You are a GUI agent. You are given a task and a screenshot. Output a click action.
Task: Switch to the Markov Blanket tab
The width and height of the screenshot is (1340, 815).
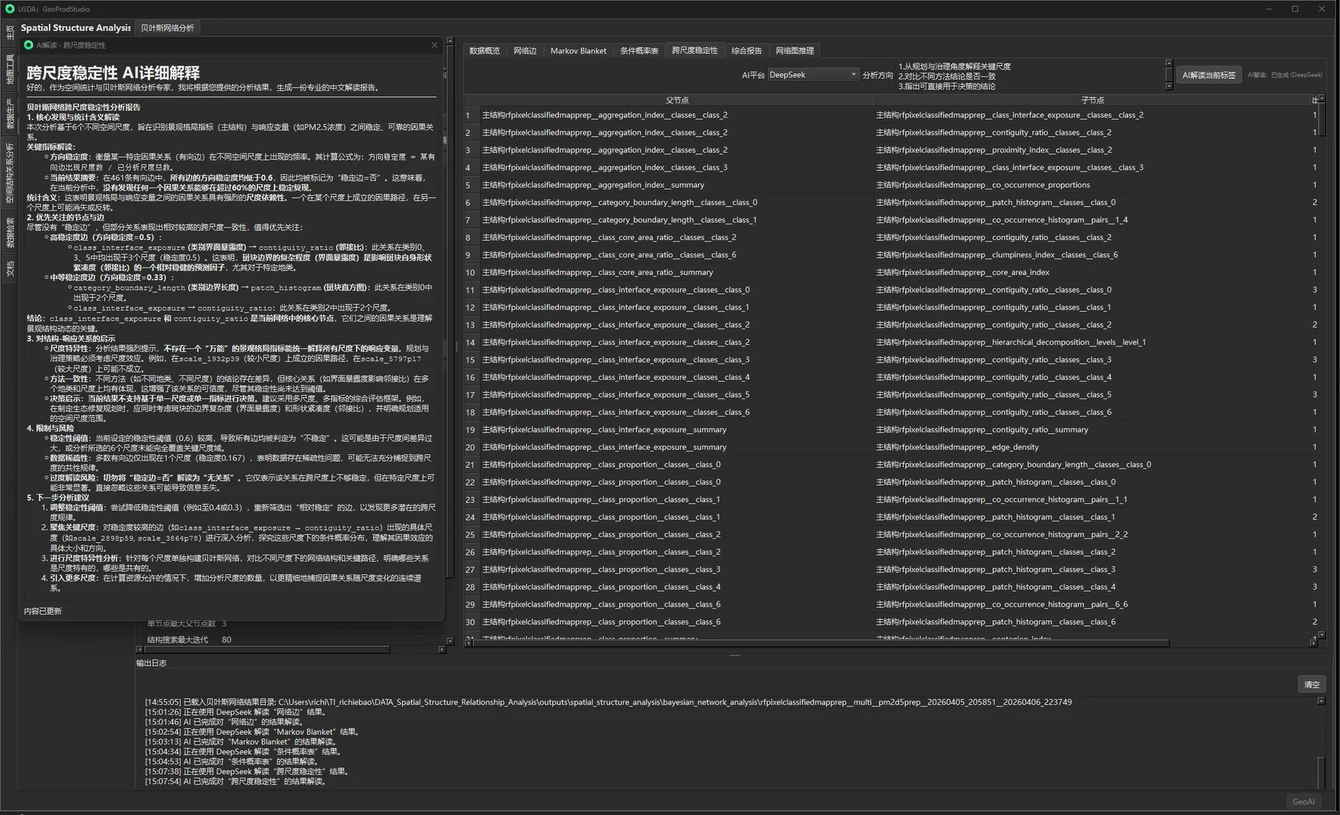[578, 51]
